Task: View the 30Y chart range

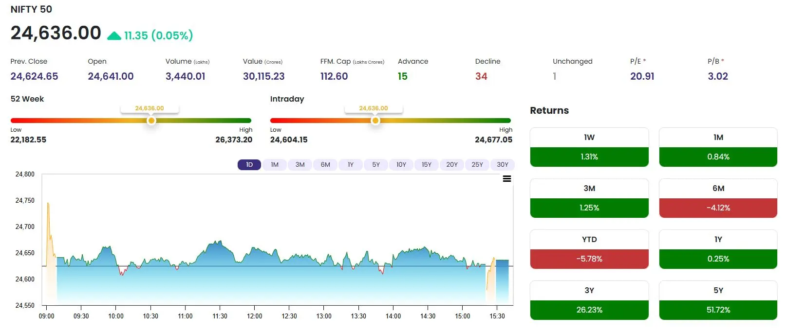Action: (503, 165)
